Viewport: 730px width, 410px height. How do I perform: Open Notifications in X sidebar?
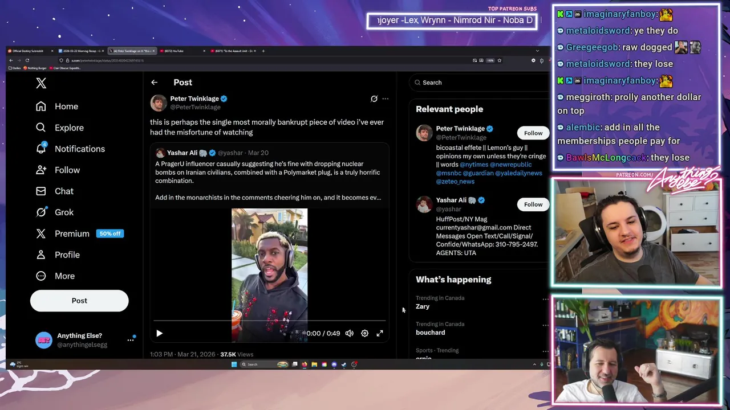click(70, 149)
